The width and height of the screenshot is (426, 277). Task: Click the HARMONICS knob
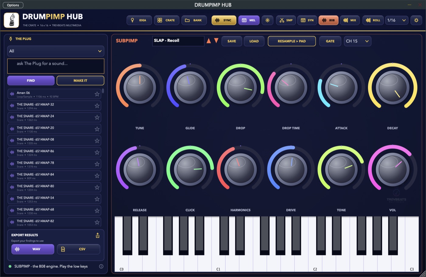240,170
